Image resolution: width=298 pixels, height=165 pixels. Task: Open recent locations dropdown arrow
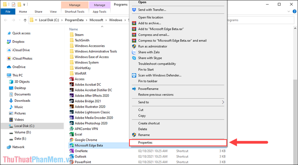tap(20, 20)
